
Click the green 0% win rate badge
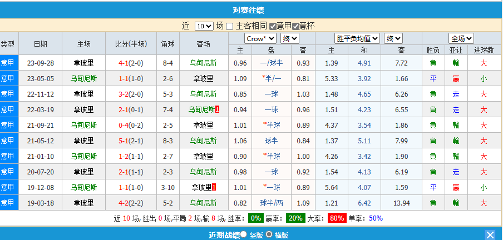click(255, 218)
